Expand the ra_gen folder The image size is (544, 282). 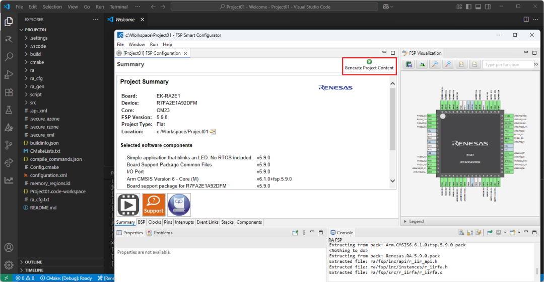(36, 86)
